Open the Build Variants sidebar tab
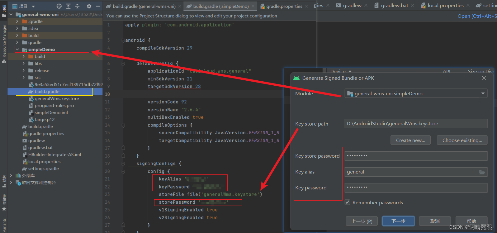The image size is (497, 233). click(4, 225)
